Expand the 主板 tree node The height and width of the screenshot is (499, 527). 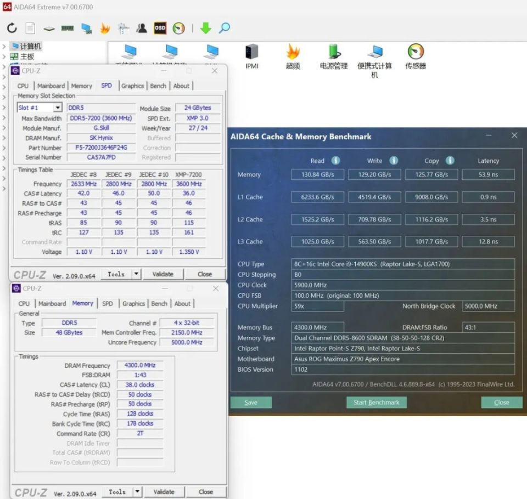4,56
